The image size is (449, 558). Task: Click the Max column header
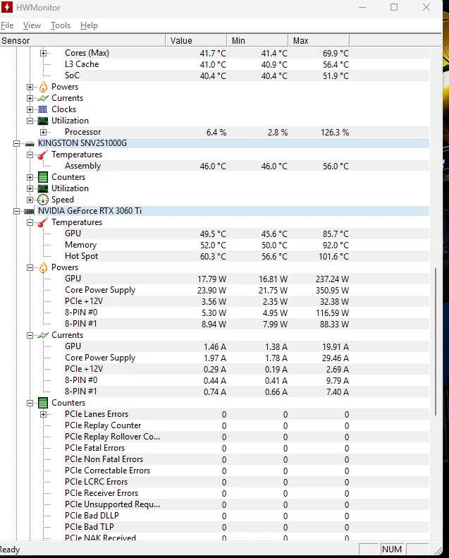(x=319, y=41)
